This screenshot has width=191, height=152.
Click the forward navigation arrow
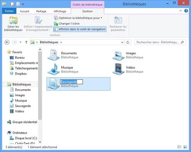(x=14, y=42)
